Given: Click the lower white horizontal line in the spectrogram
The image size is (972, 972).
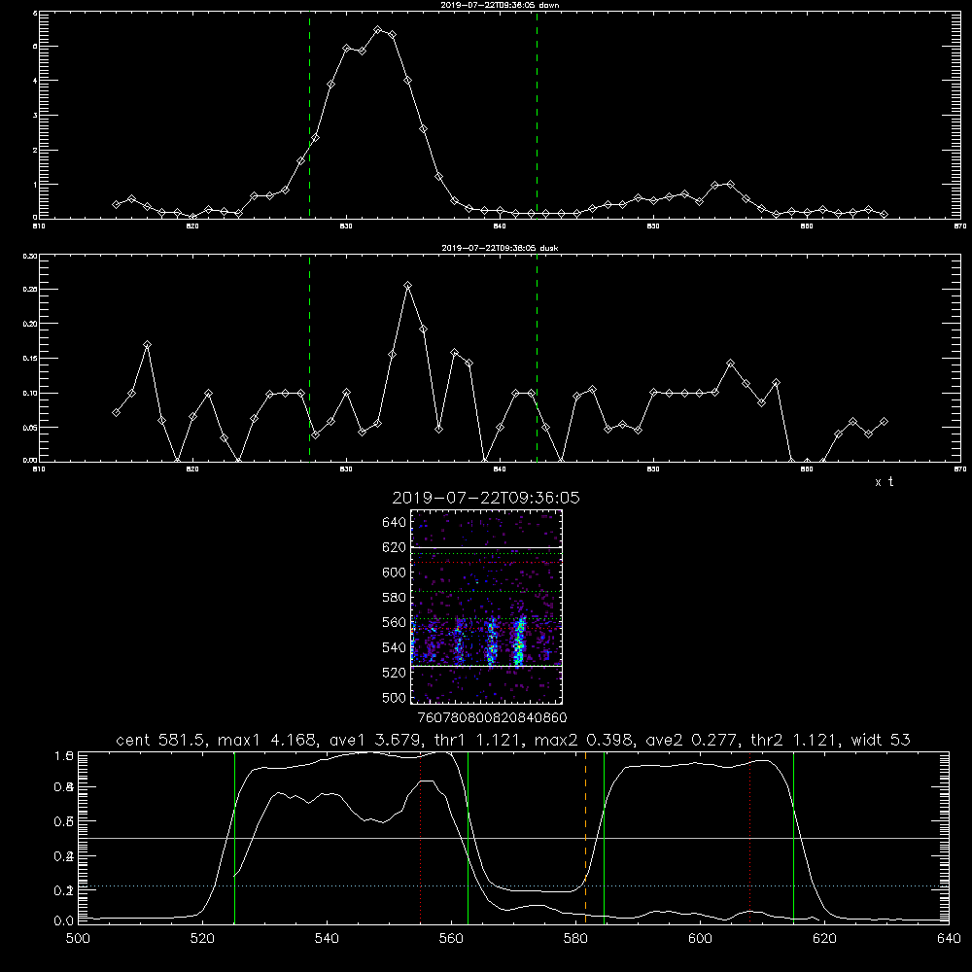Looking at the screenshot, I should (x=487, y=666).
